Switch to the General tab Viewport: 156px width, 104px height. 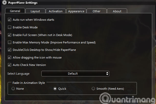15,11
